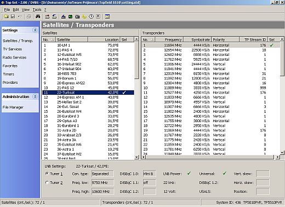Toggle the Universal LNB checkmark
The width and height of the screenshot is (285, 207).
225,173
